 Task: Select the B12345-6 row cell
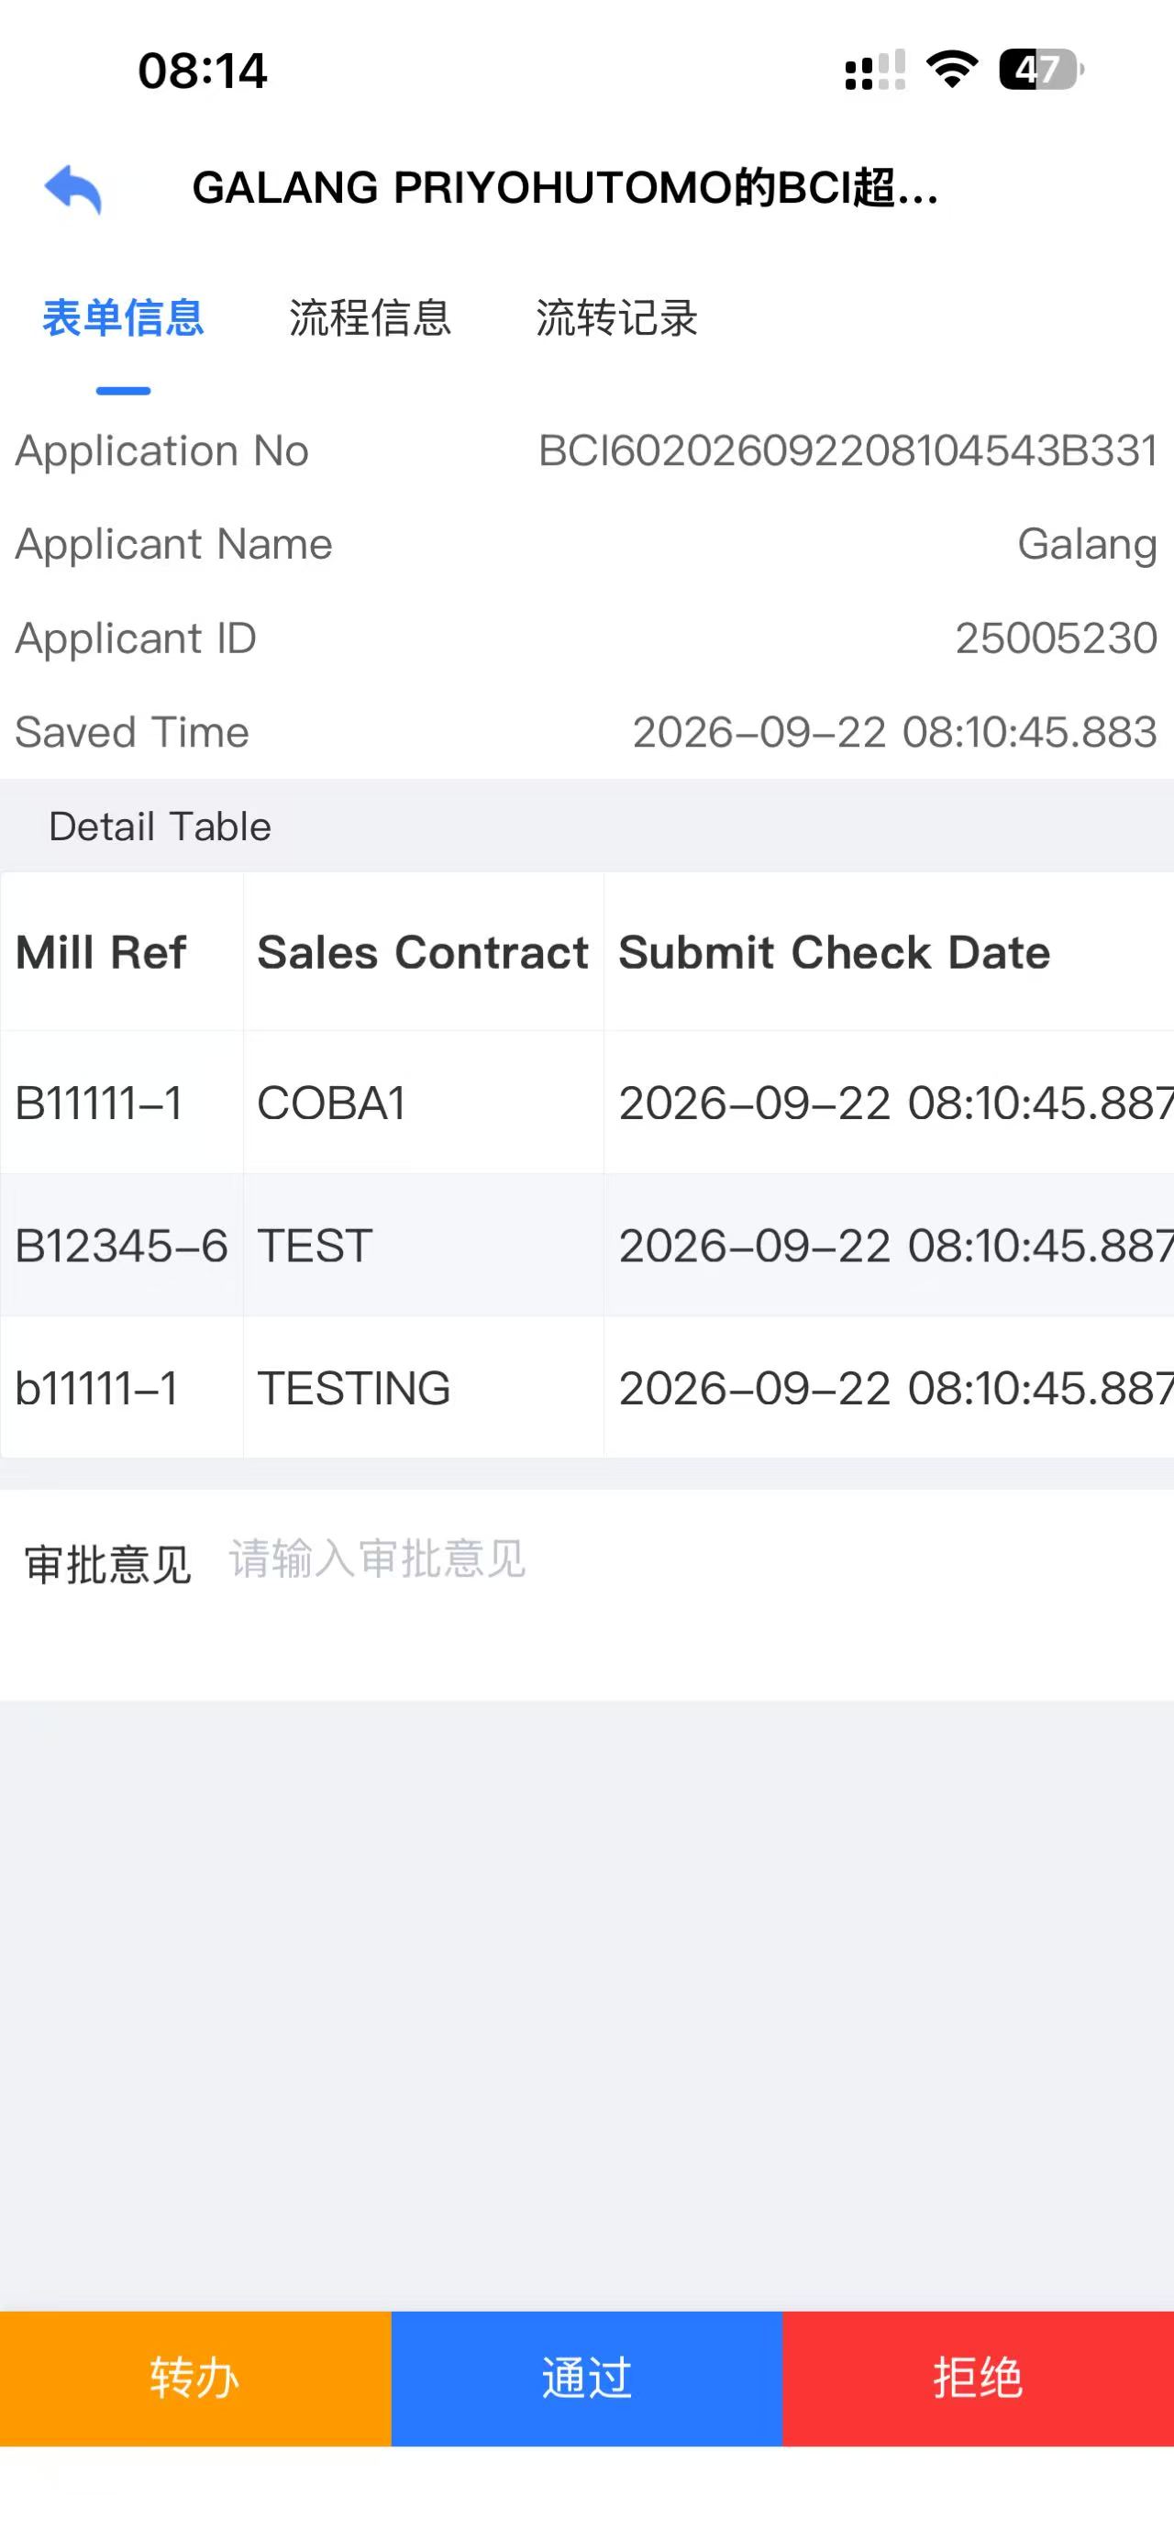122,1246
